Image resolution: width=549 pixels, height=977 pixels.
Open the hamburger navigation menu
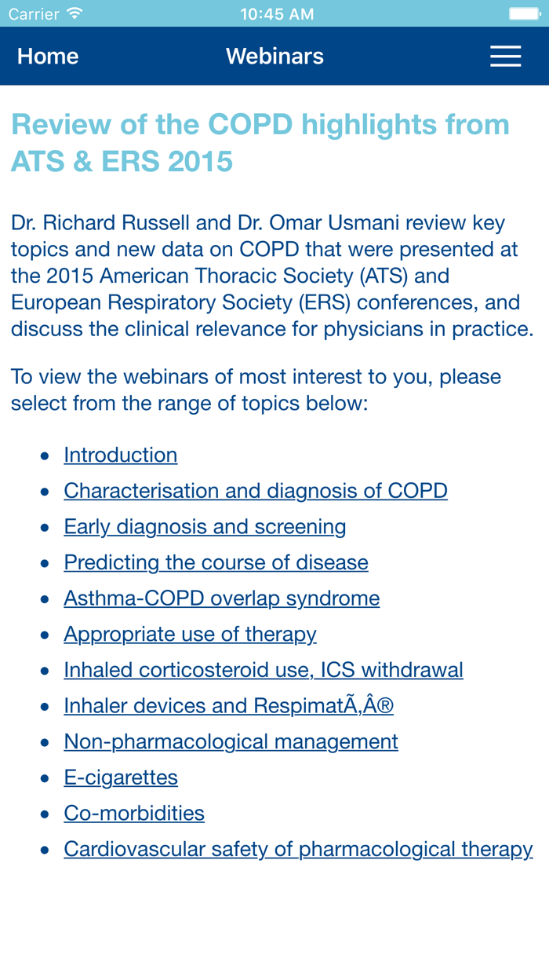tap(506, 56)
